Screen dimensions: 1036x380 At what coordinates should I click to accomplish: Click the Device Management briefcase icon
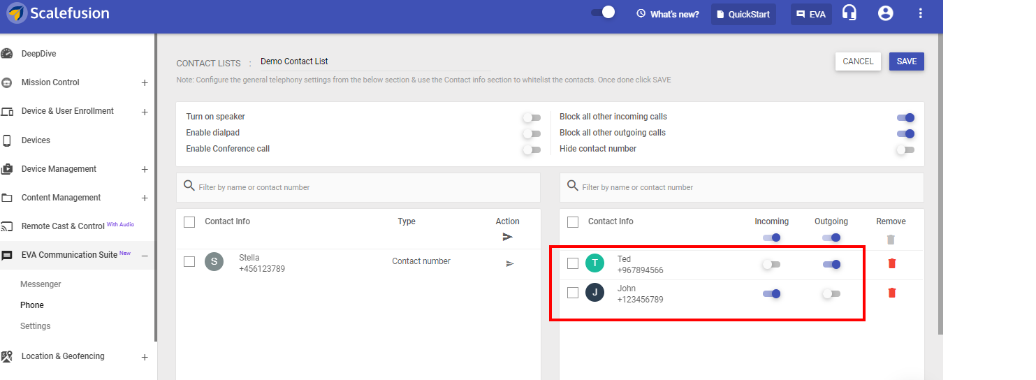(x=7, y=169)
